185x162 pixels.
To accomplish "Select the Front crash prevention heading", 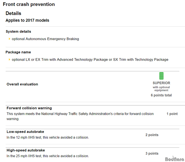I will pyautogui.click(x=29, y=4).
